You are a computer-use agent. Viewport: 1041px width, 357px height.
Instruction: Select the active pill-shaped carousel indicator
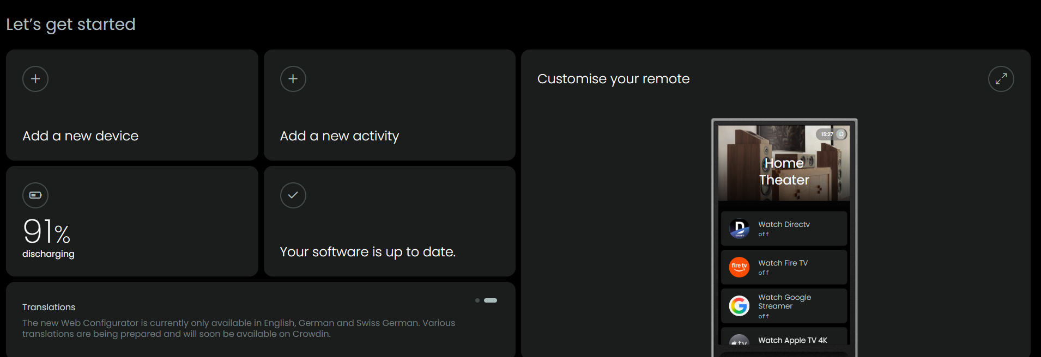pyautogui.click(x=491, y=300)
